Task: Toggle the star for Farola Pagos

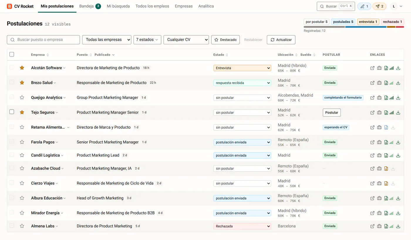Action: [x=22, y=142]
